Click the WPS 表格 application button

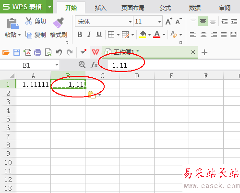23,7
